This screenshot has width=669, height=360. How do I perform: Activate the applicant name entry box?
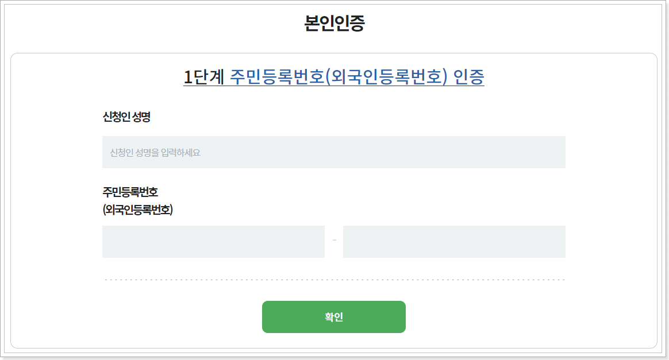click(x=333, y=152)
